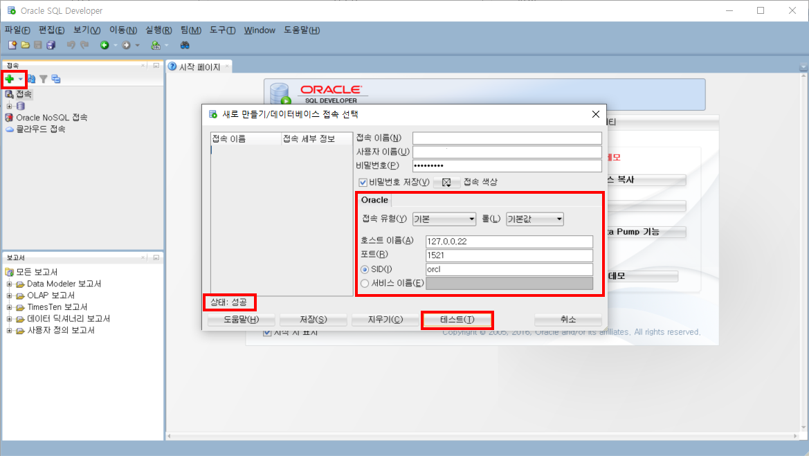The width and height of the screenshot is (809, 456).
Task: Click the schema browser icon beside the filter
Action: (x=56, y=79)
